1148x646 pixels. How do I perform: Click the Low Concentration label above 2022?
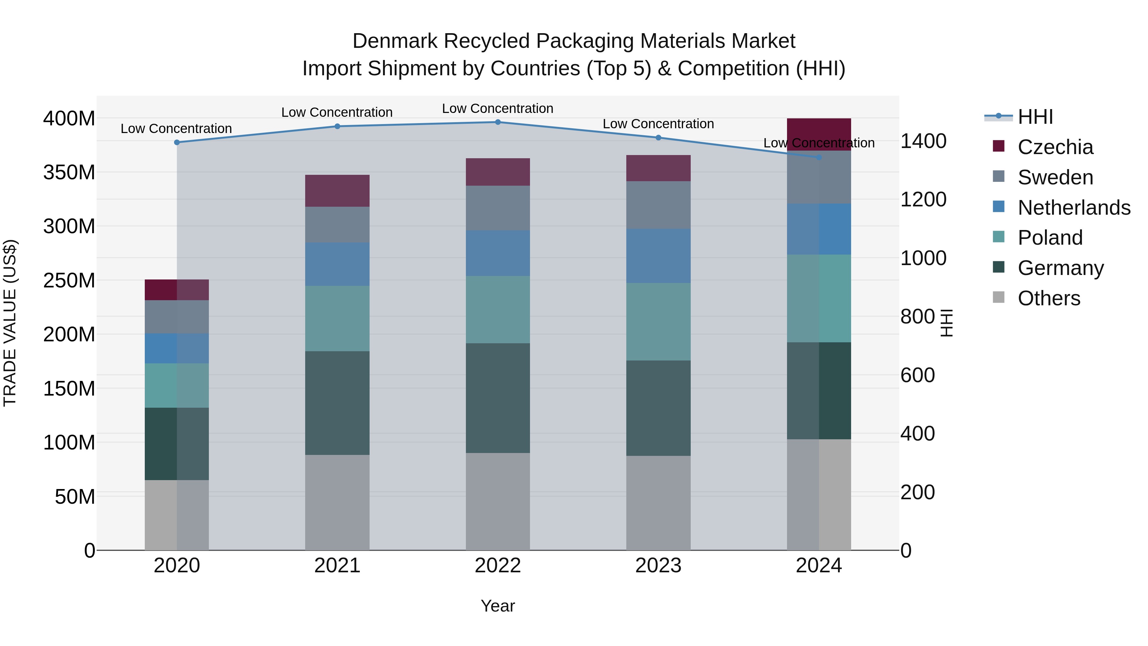coord(498,108)
